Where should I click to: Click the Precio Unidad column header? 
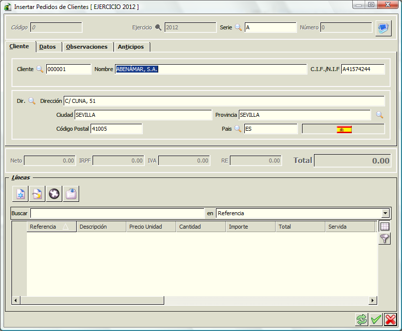pyautogui.click(x=151, y=227)
